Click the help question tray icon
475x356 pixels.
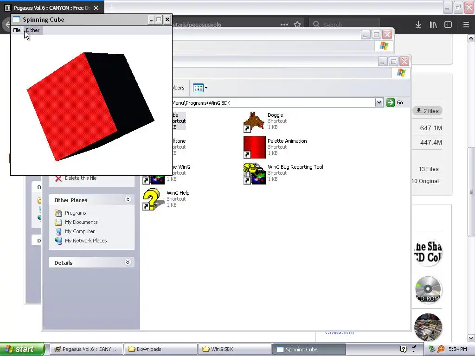(403, 349)
